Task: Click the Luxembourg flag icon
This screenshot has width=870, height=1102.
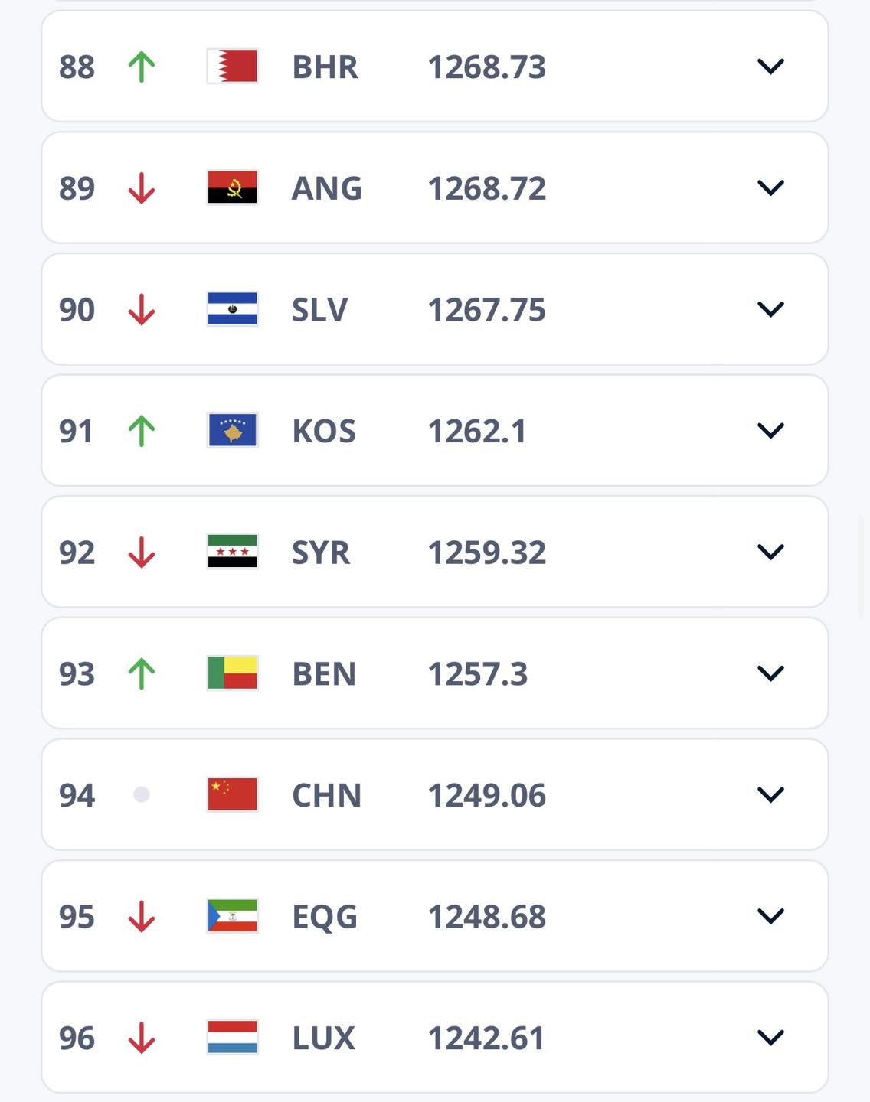Action: pyautogui.click(x=233, y=1038)
